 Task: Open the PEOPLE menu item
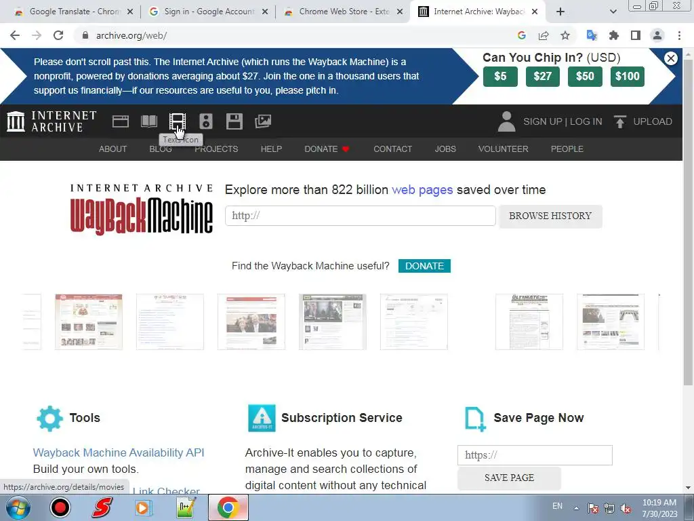[x=567, y=149]
